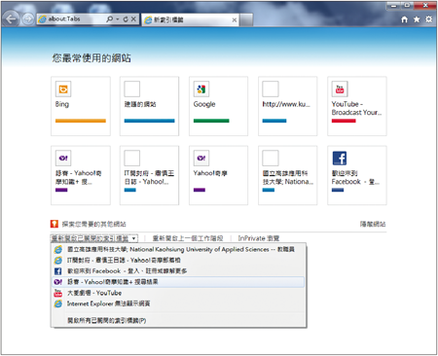Image resolution: width=438 pixels, height=356 pixels.
Task: Open the discover other sites link
Action: pyautogui.click(x=94, y=224)
